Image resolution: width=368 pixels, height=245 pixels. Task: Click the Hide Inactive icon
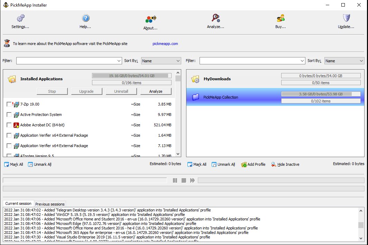pos(274,164)
